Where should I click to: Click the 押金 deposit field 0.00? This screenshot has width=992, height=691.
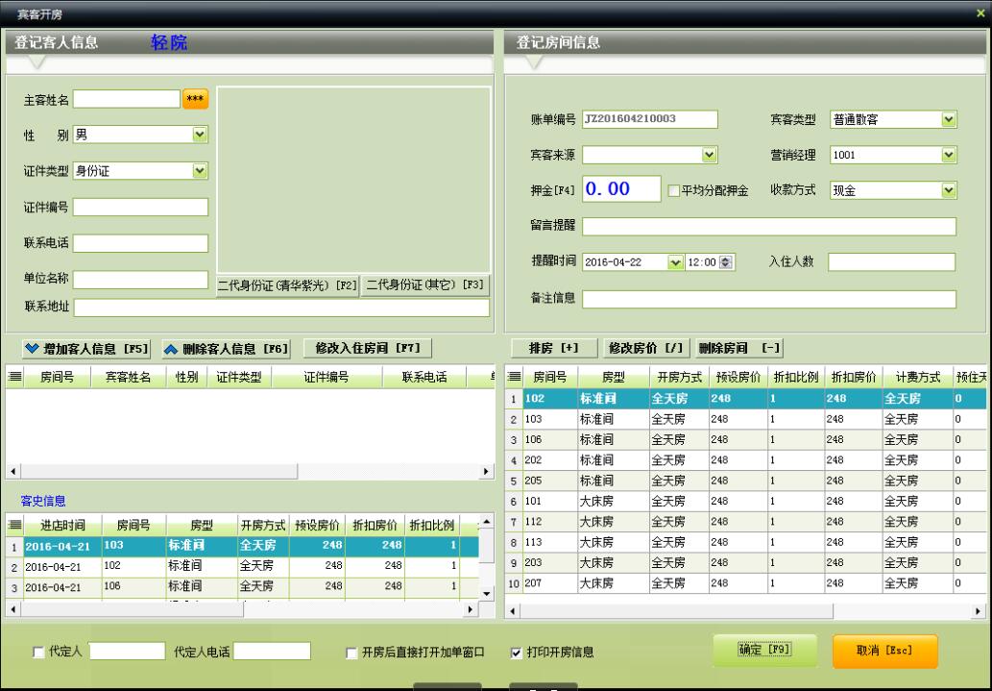click(x=621, y=188)
